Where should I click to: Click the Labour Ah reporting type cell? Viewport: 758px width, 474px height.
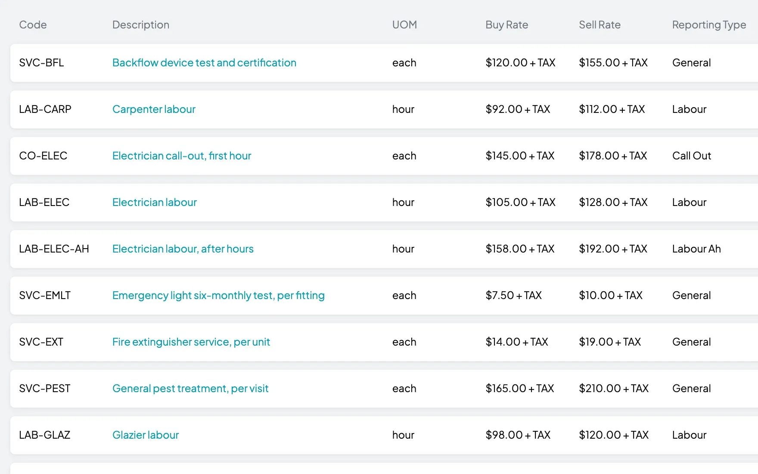pos(696,249)
